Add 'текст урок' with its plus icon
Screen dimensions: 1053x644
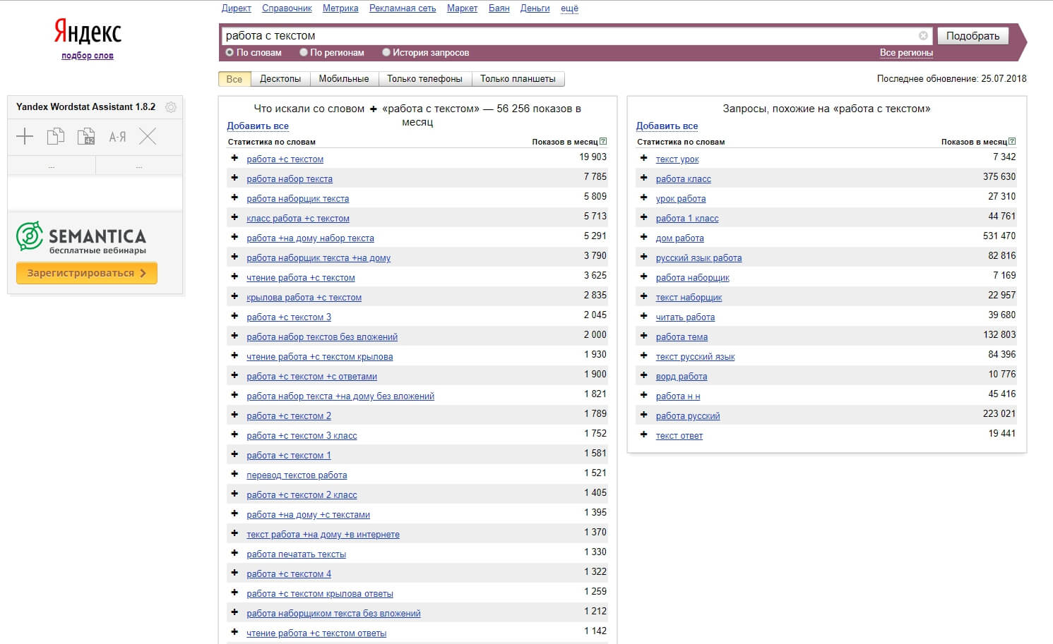[643, 158]
